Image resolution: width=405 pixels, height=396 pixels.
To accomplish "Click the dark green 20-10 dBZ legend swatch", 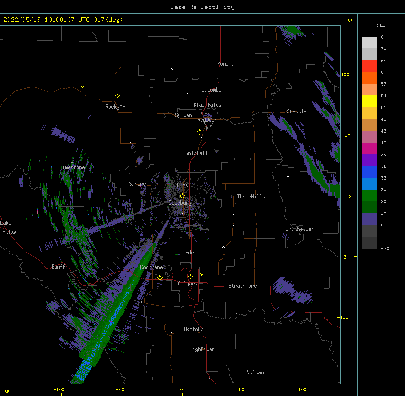I will tap(369, 207).
